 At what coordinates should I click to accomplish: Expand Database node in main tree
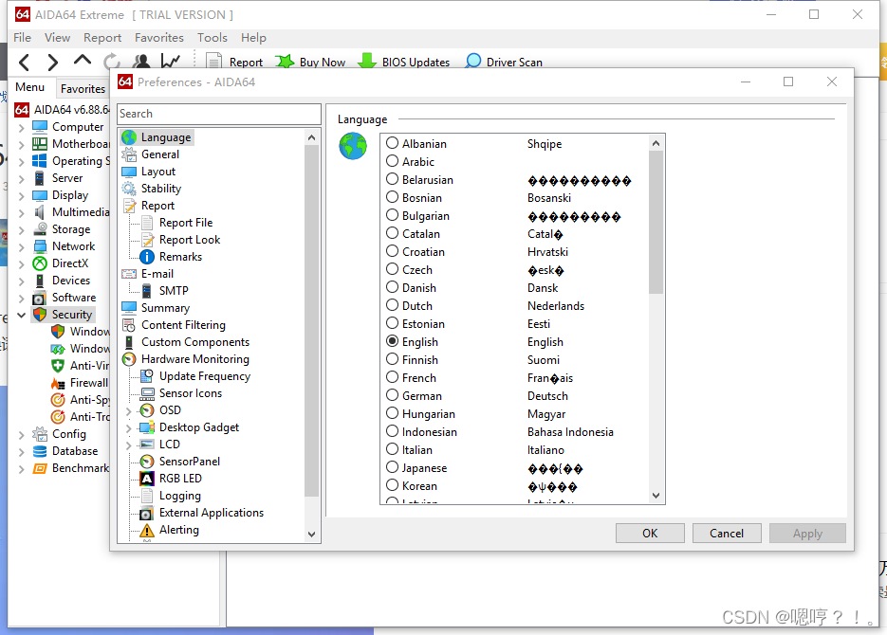tap(22, 452)
